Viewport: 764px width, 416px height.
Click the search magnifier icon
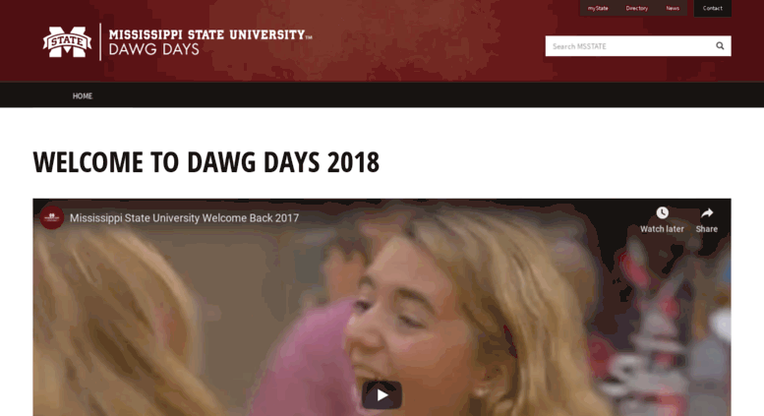pos(720,46)
